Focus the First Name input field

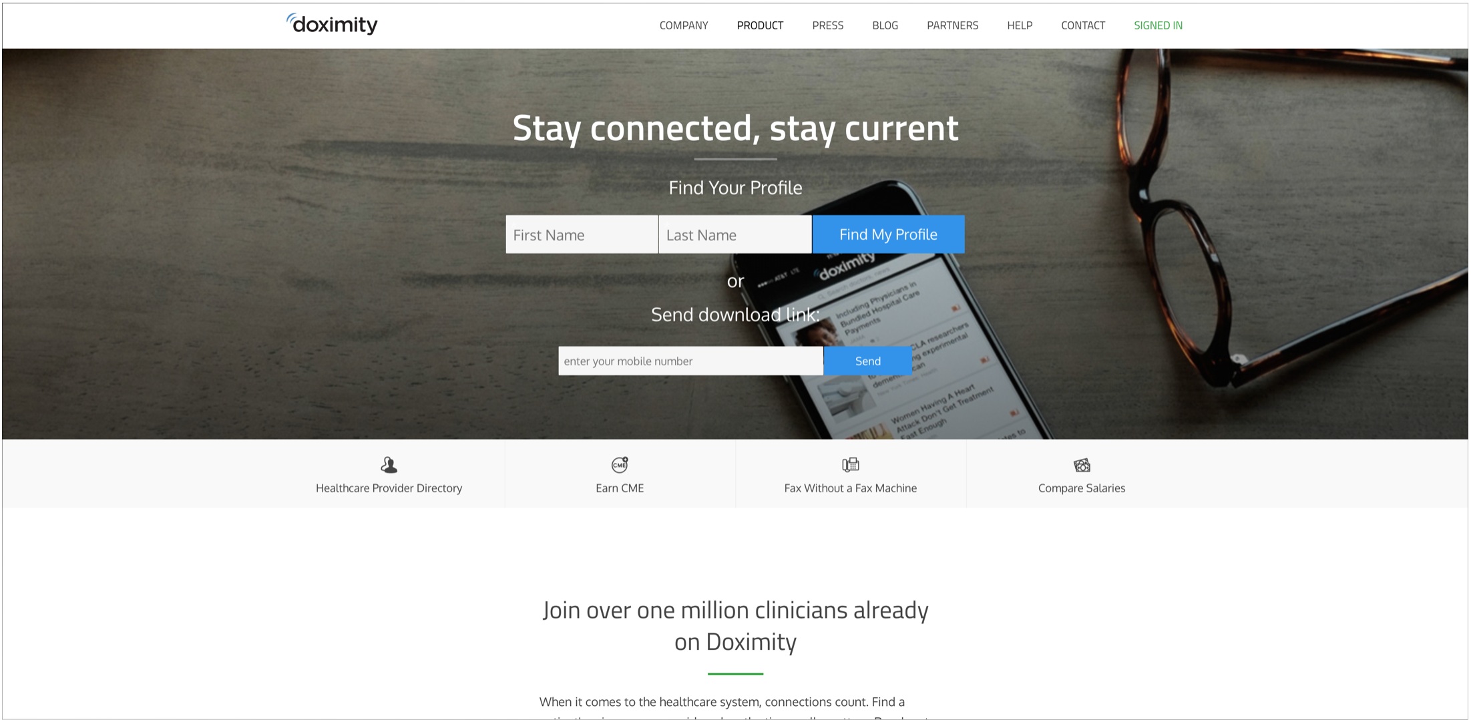pos(582,234)
